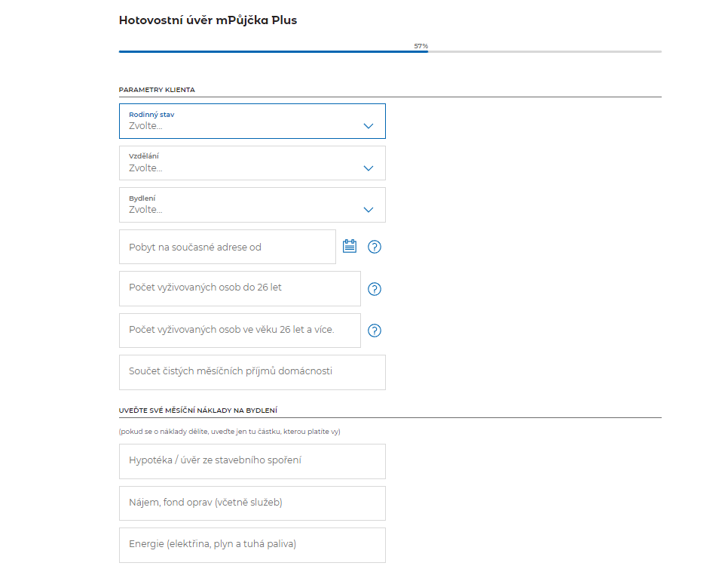The width and height of the screenshot is (728, 569).
Task: Click the Počet vyživovaných osob do 26 let field
Action: click(240, 288)
